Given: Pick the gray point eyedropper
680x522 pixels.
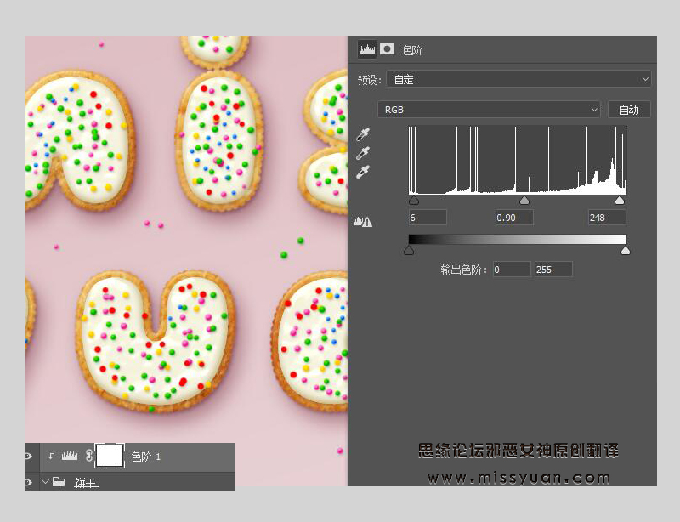Looking at the screenshot, I should 363,153.
